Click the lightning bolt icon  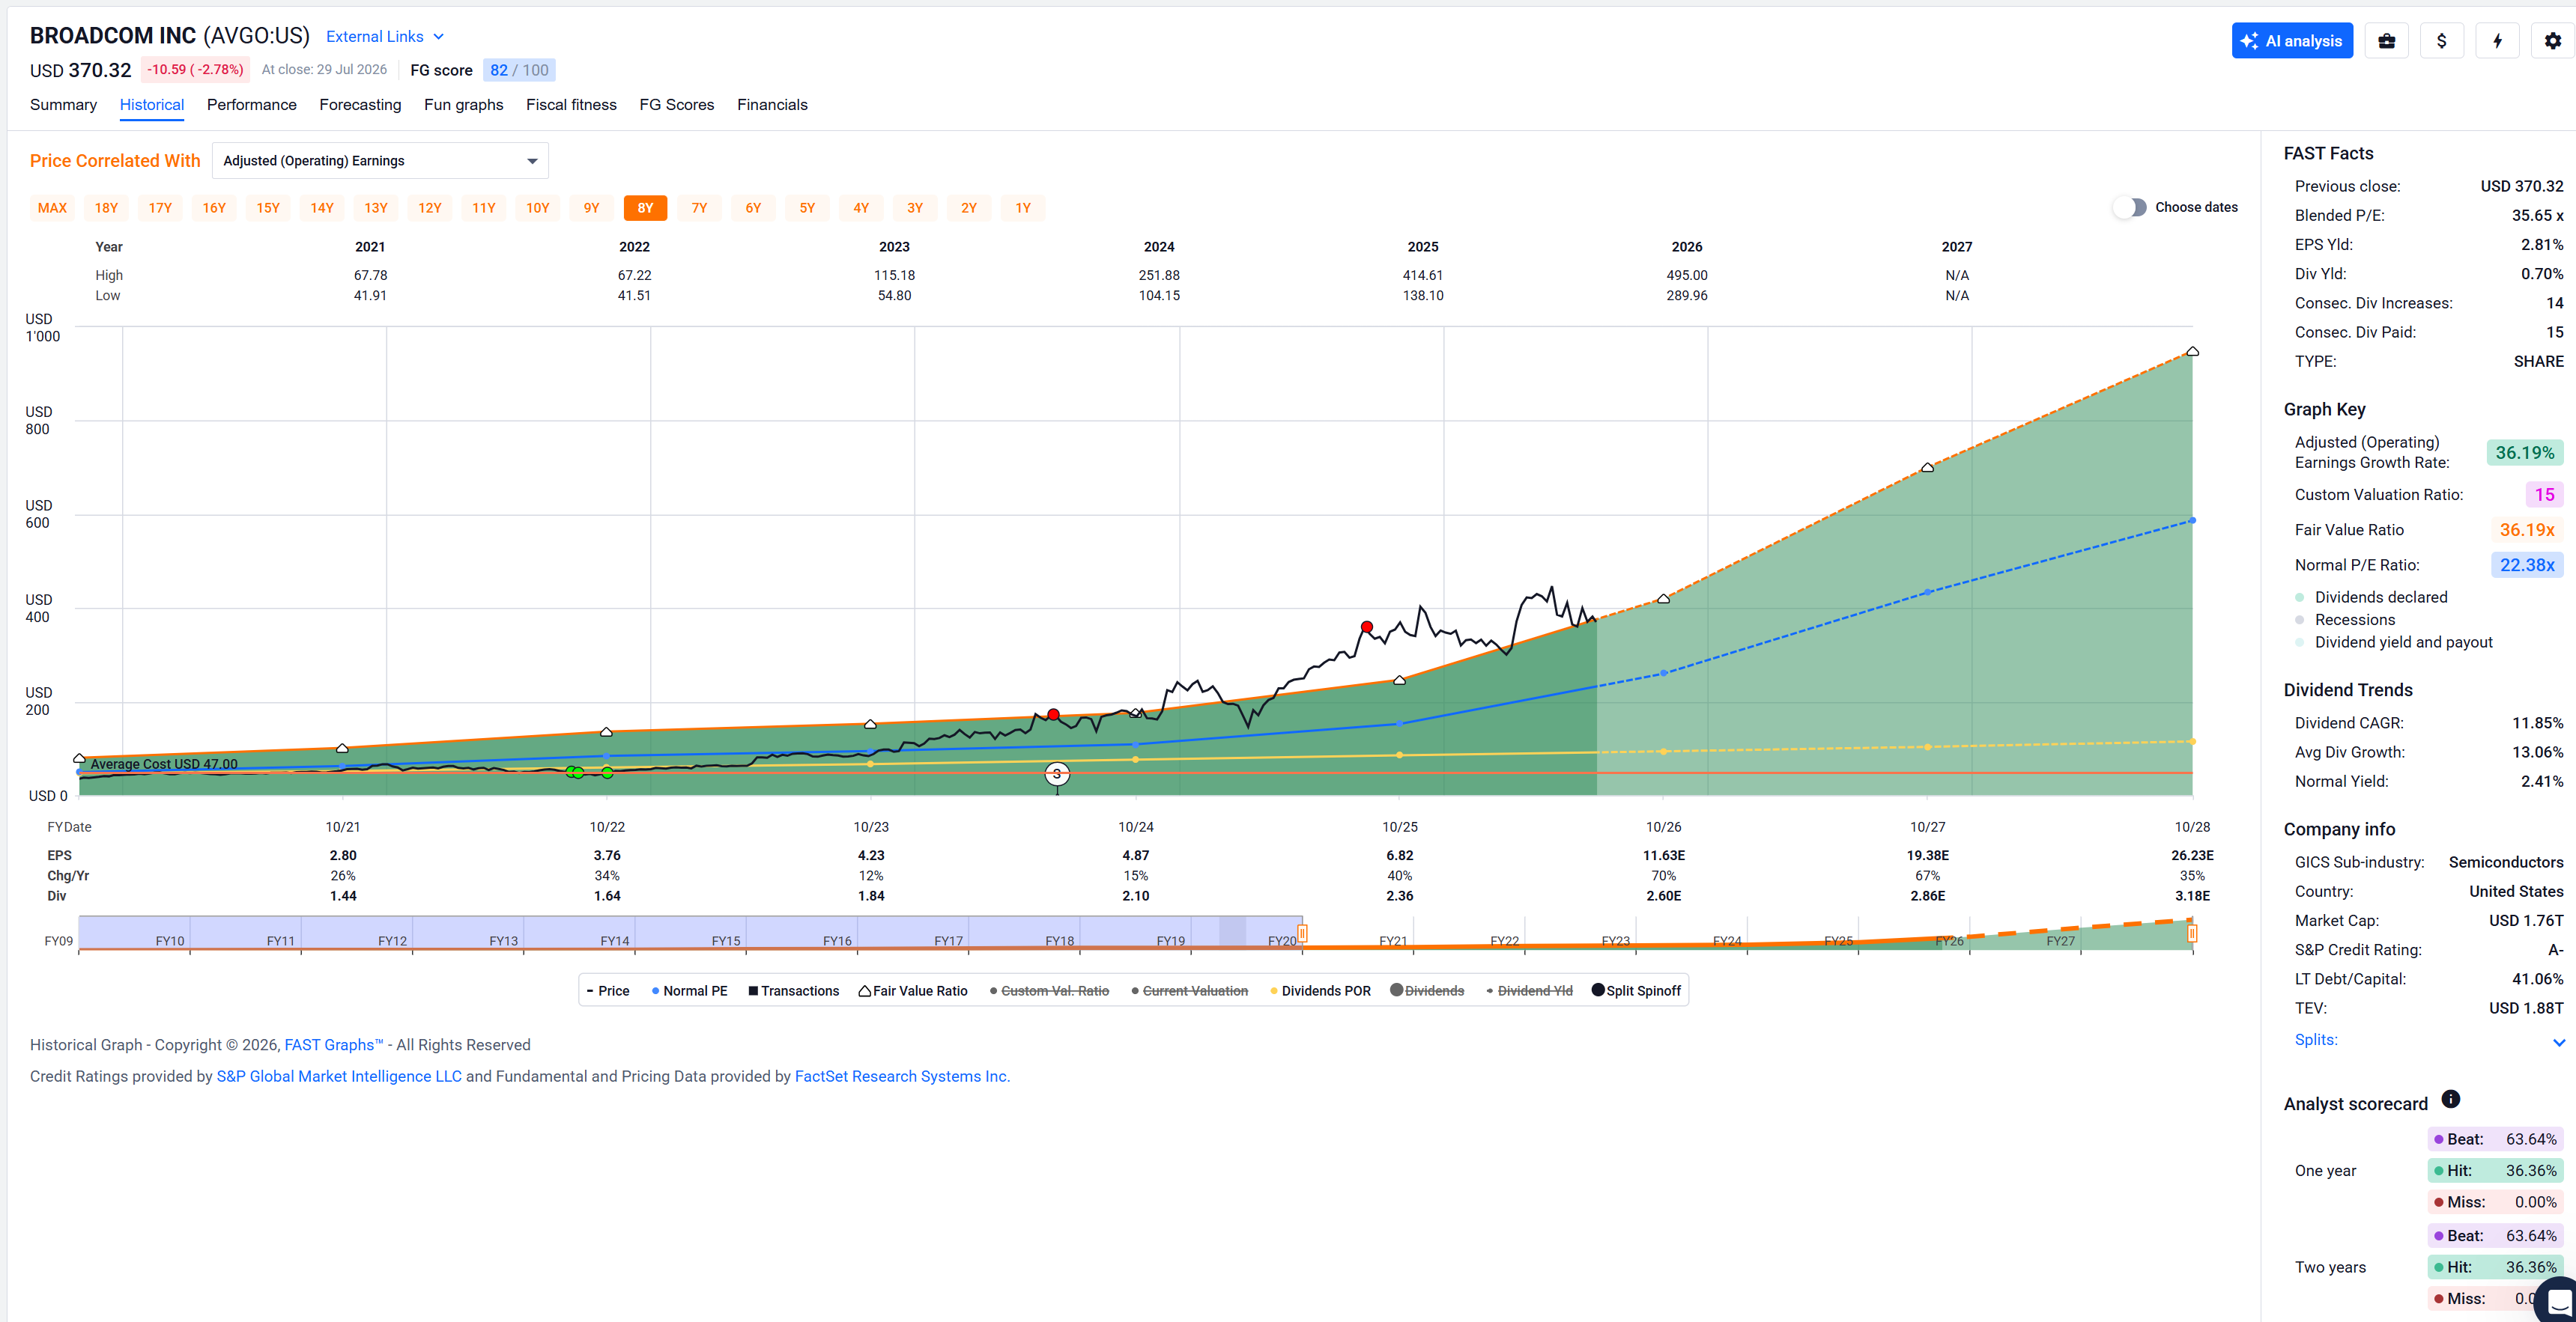pyautogui.click(x=2498, y=41)
